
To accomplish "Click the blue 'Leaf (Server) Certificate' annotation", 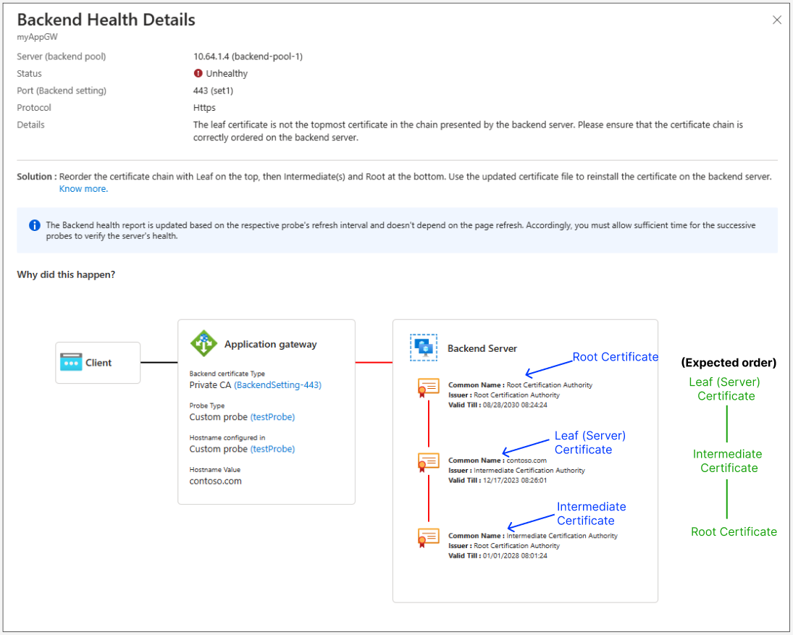I will tap(589, 442).
